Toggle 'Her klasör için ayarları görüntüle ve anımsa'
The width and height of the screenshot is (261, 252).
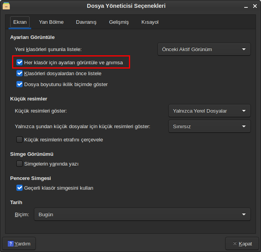(19, 62)
